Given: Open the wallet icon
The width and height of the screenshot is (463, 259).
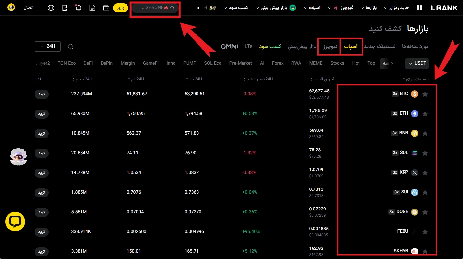Looking at the screenshot, I should tap(106, 8).
